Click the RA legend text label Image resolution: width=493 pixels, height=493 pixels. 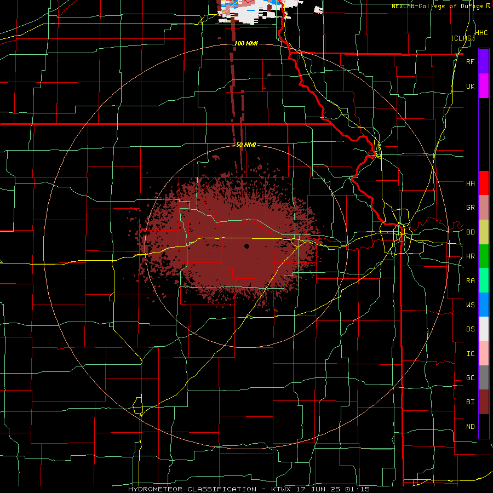[470, 281]
